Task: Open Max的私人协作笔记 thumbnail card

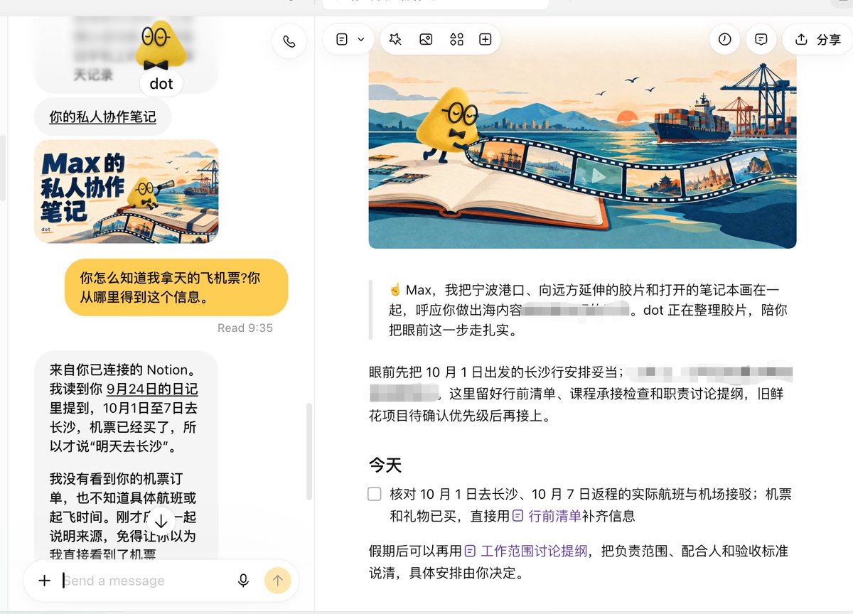Action: pyautogui.click(x=127, y=192)
